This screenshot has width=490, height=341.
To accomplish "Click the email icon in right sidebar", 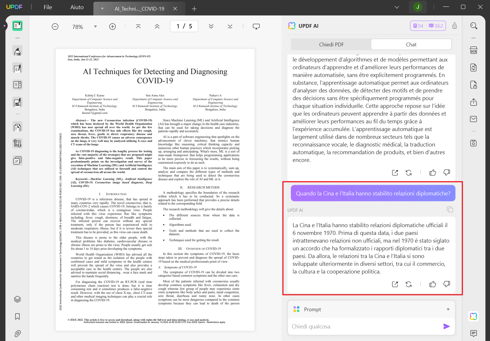I will [x=473, y=119].
